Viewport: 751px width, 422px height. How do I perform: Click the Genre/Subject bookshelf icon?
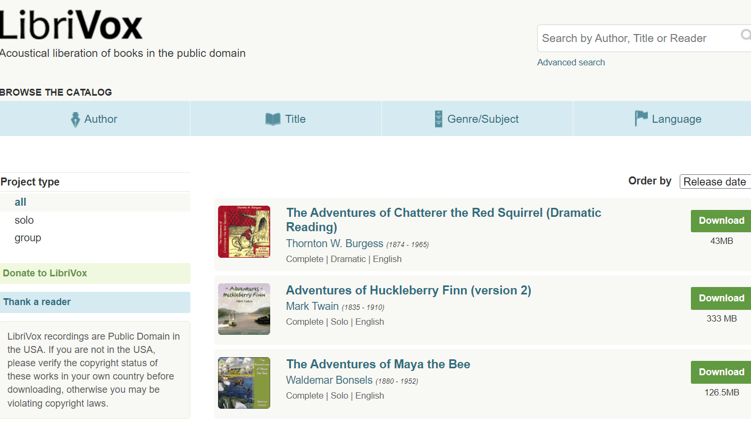(438, 119)
